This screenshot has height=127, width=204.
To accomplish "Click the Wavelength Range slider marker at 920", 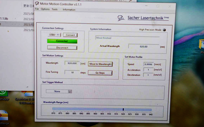I will 123,110.
